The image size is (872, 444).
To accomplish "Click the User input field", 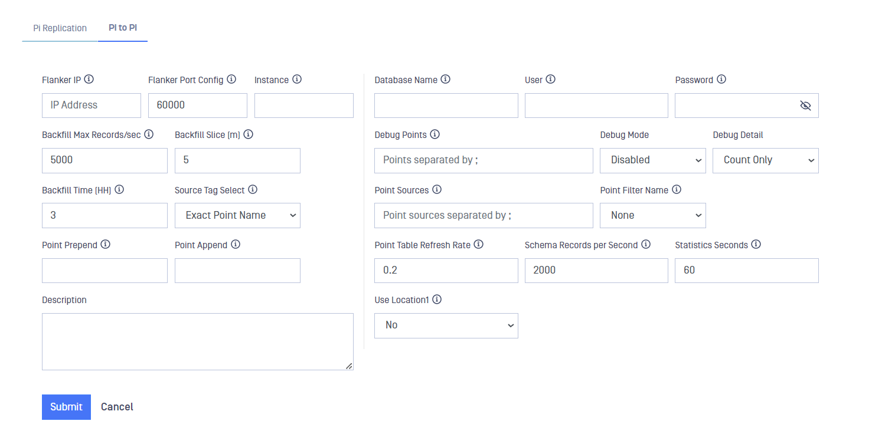I will (596, 106).
